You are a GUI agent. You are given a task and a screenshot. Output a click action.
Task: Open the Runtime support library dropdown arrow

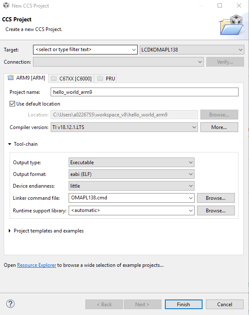[x=190, y=211]
